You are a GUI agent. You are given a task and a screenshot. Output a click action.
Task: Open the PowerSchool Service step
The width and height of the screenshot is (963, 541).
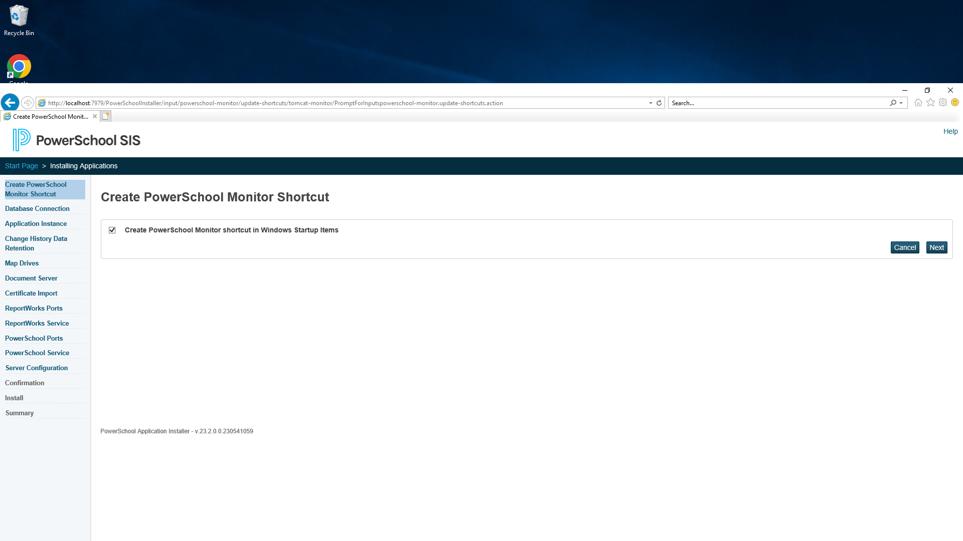click(37, 353)
